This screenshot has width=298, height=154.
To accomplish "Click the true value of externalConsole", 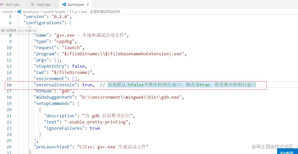I will pos(87,85).
